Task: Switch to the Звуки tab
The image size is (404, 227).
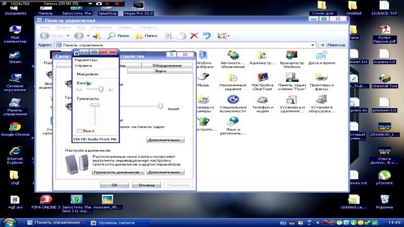Action: point(160,71)
